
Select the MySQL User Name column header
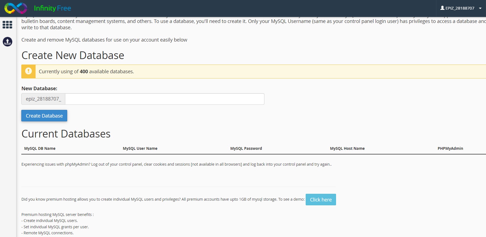(x=140, y=148)
